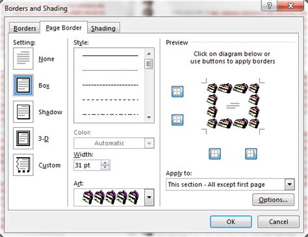
Task: Click the Cancel button
Action: click(x=278, y=221)
